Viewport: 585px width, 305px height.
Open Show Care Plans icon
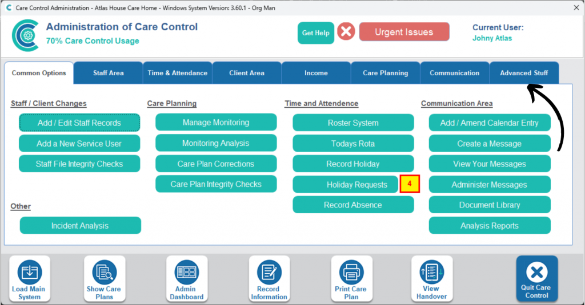pyautogui.click(x=104, y=279)
